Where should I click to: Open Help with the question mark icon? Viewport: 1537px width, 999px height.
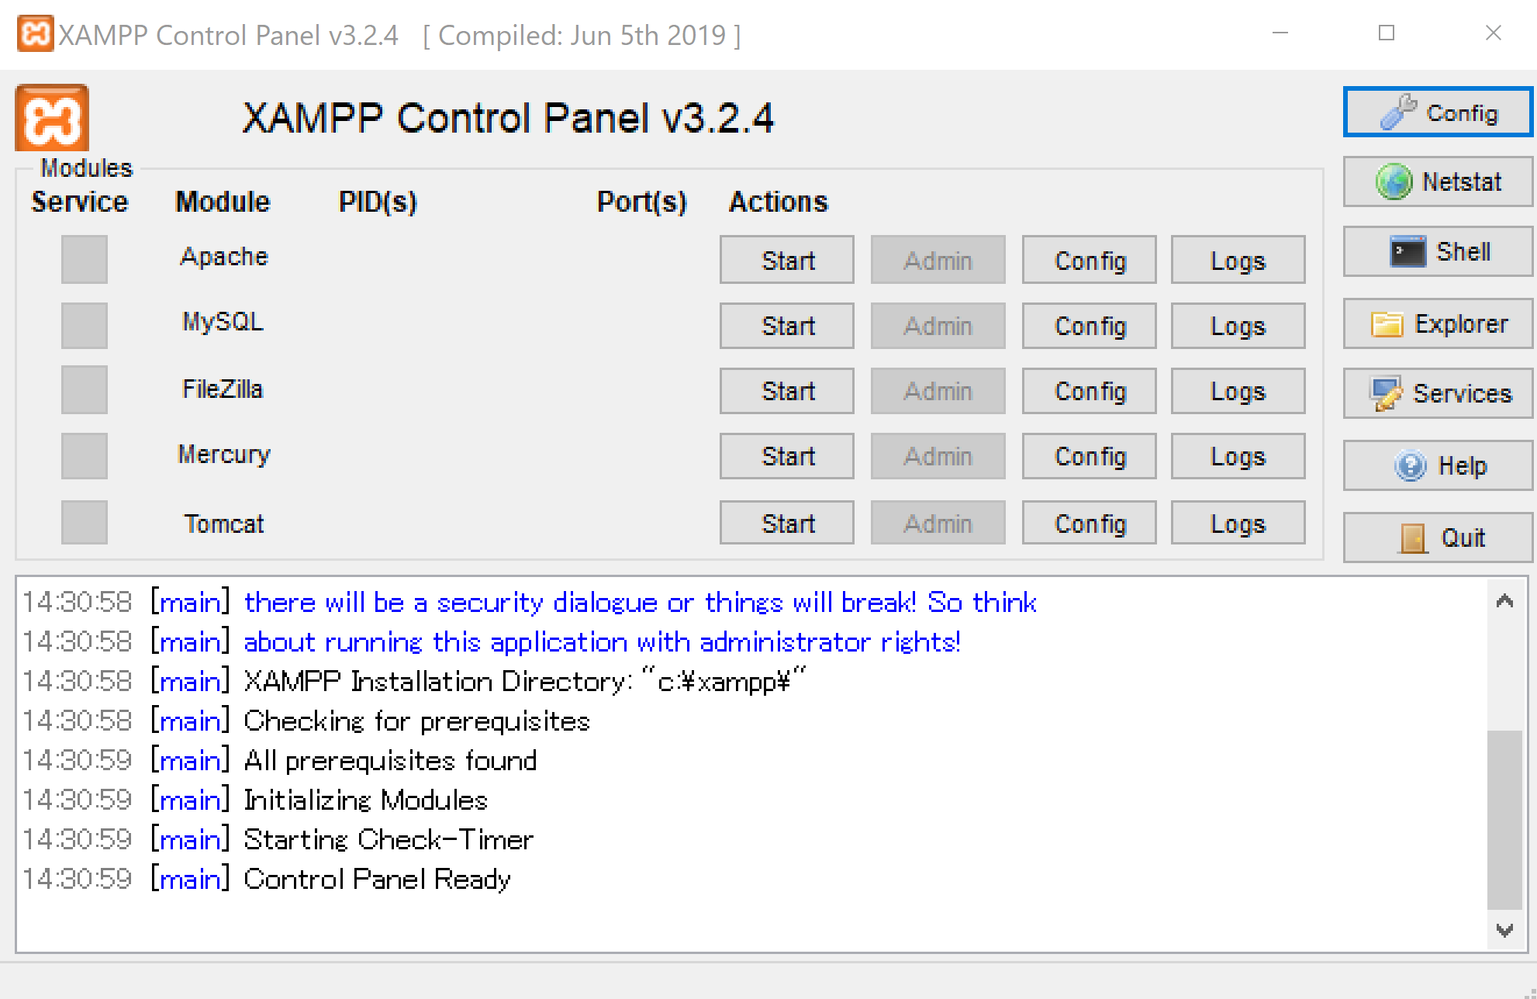[x=1438, y=465]
